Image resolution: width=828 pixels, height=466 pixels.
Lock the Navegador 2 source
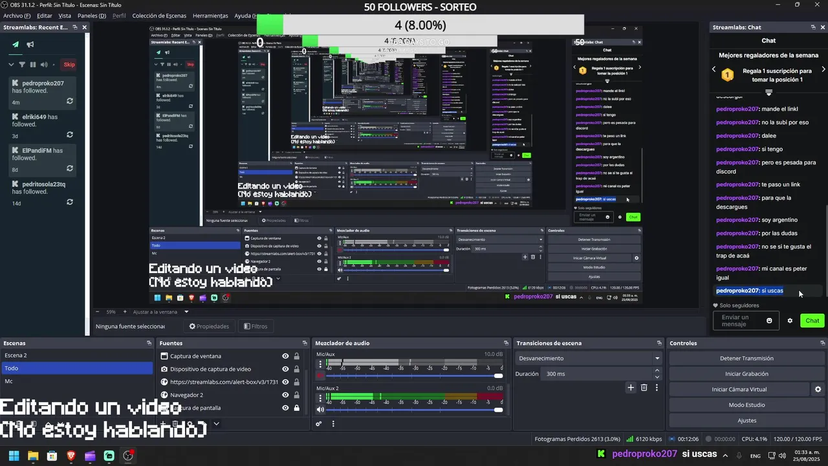[x=296, y=395]
